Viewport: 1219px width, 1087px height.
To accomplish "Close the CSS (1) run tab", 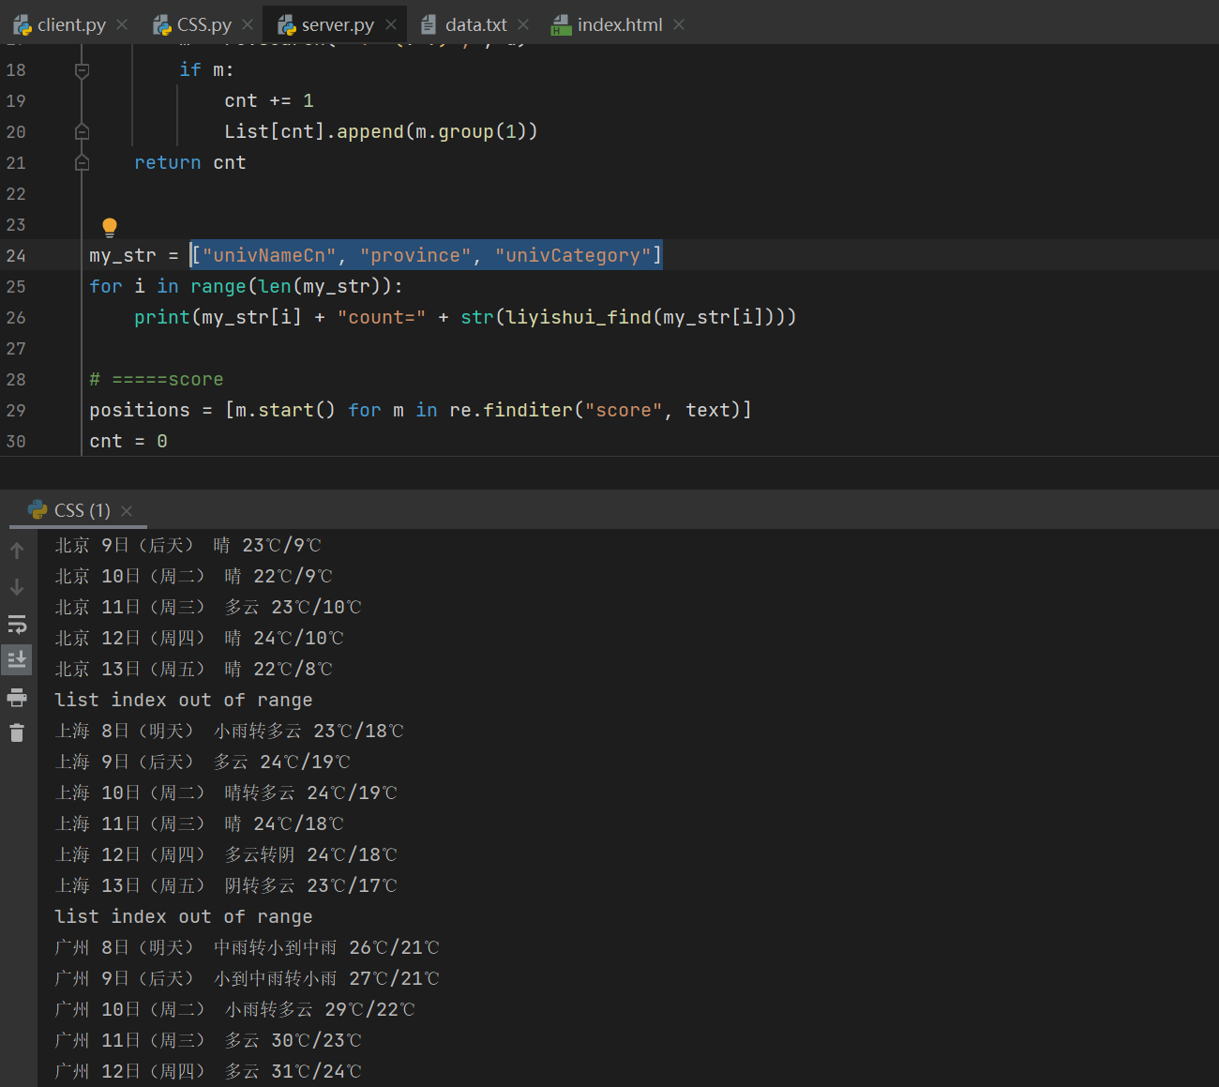I will (x=127, y=510).
